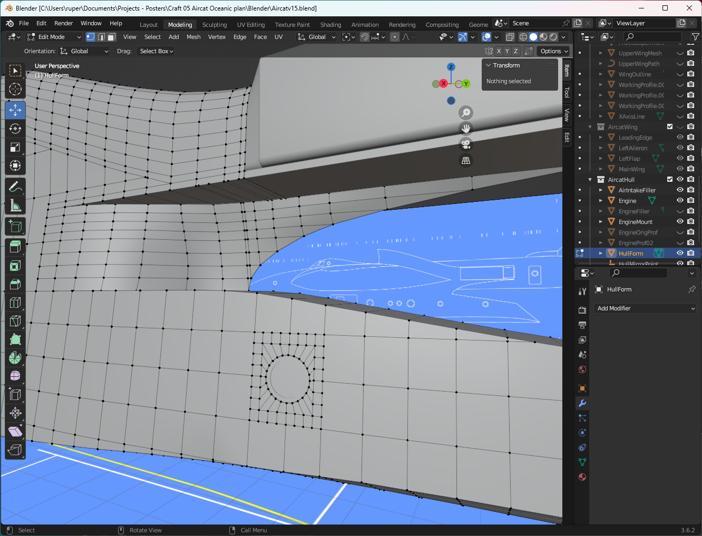This screenshot has width=702, height=536.
Task: Select the Knife tool
Action: point(15,321)
